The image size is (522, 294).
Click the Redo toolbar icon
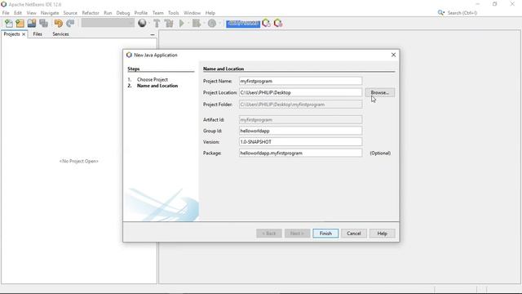tap(70, 23)
